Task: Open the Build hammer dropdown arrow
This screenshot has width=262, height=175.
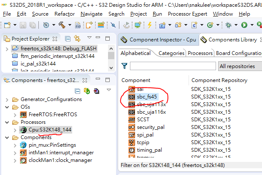Action: [x=70, y=25]
